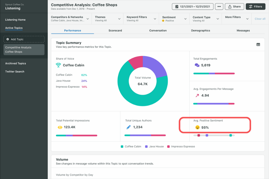Click the Total Volume 64.7K value
This screenshot has height=179, width=269.
(143, 84)
